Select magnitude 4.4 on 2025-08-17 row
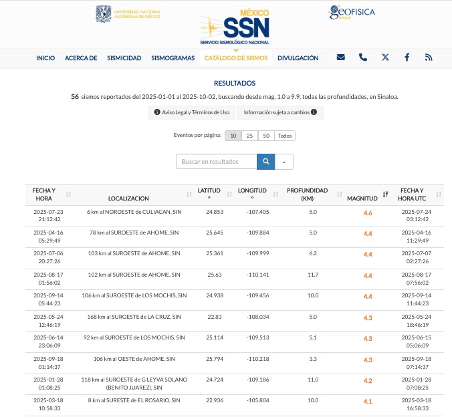The height and width of the screenshot is (419, 452). click(x=368, y=276)
